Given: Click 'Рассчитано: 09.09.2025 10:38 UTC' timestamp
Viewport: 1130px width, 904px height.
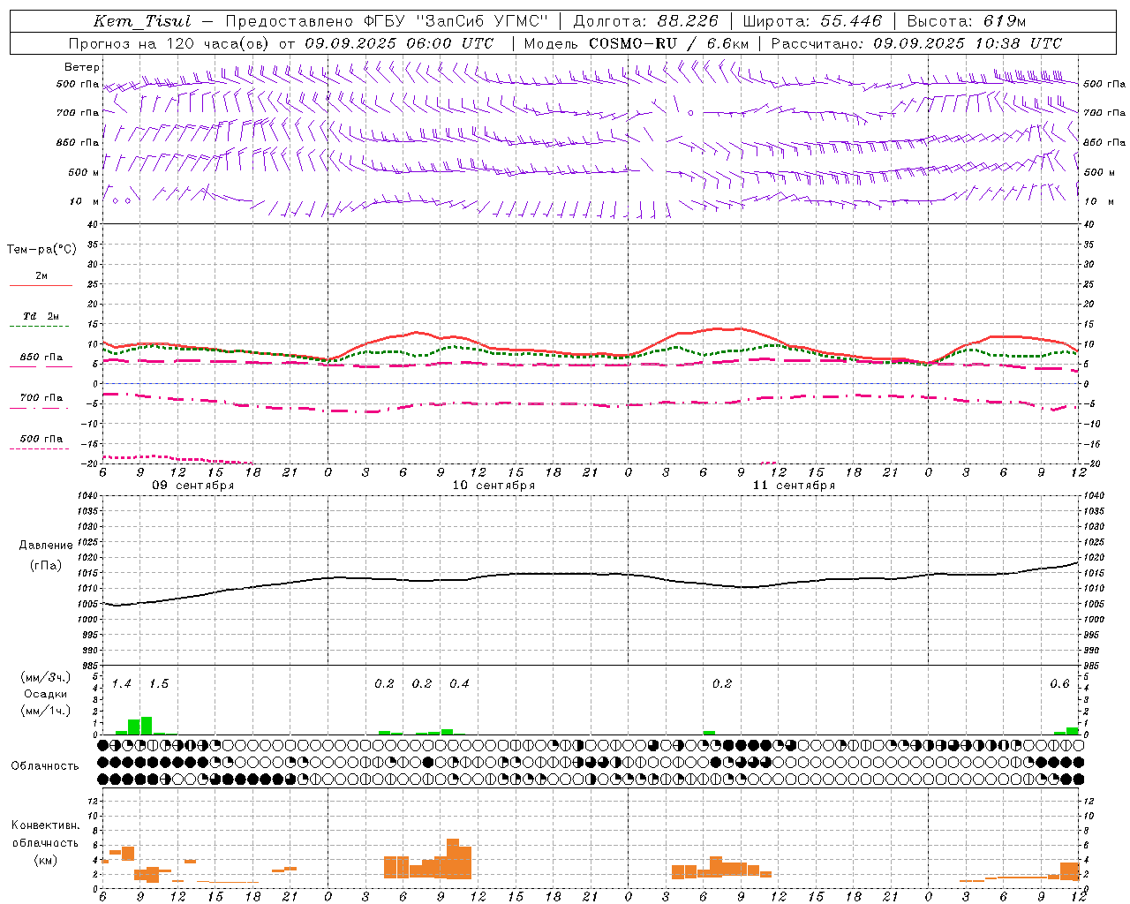Looking at the screenshot, I should [x=916, y=43].
